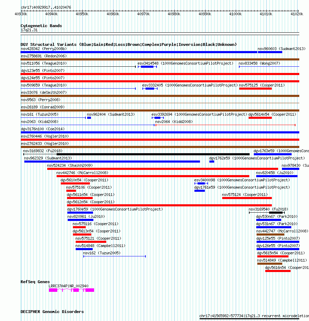Select nsv161 (Tuzun2005) variant label
Screen dimensions: 309x321
coord(40,114)
